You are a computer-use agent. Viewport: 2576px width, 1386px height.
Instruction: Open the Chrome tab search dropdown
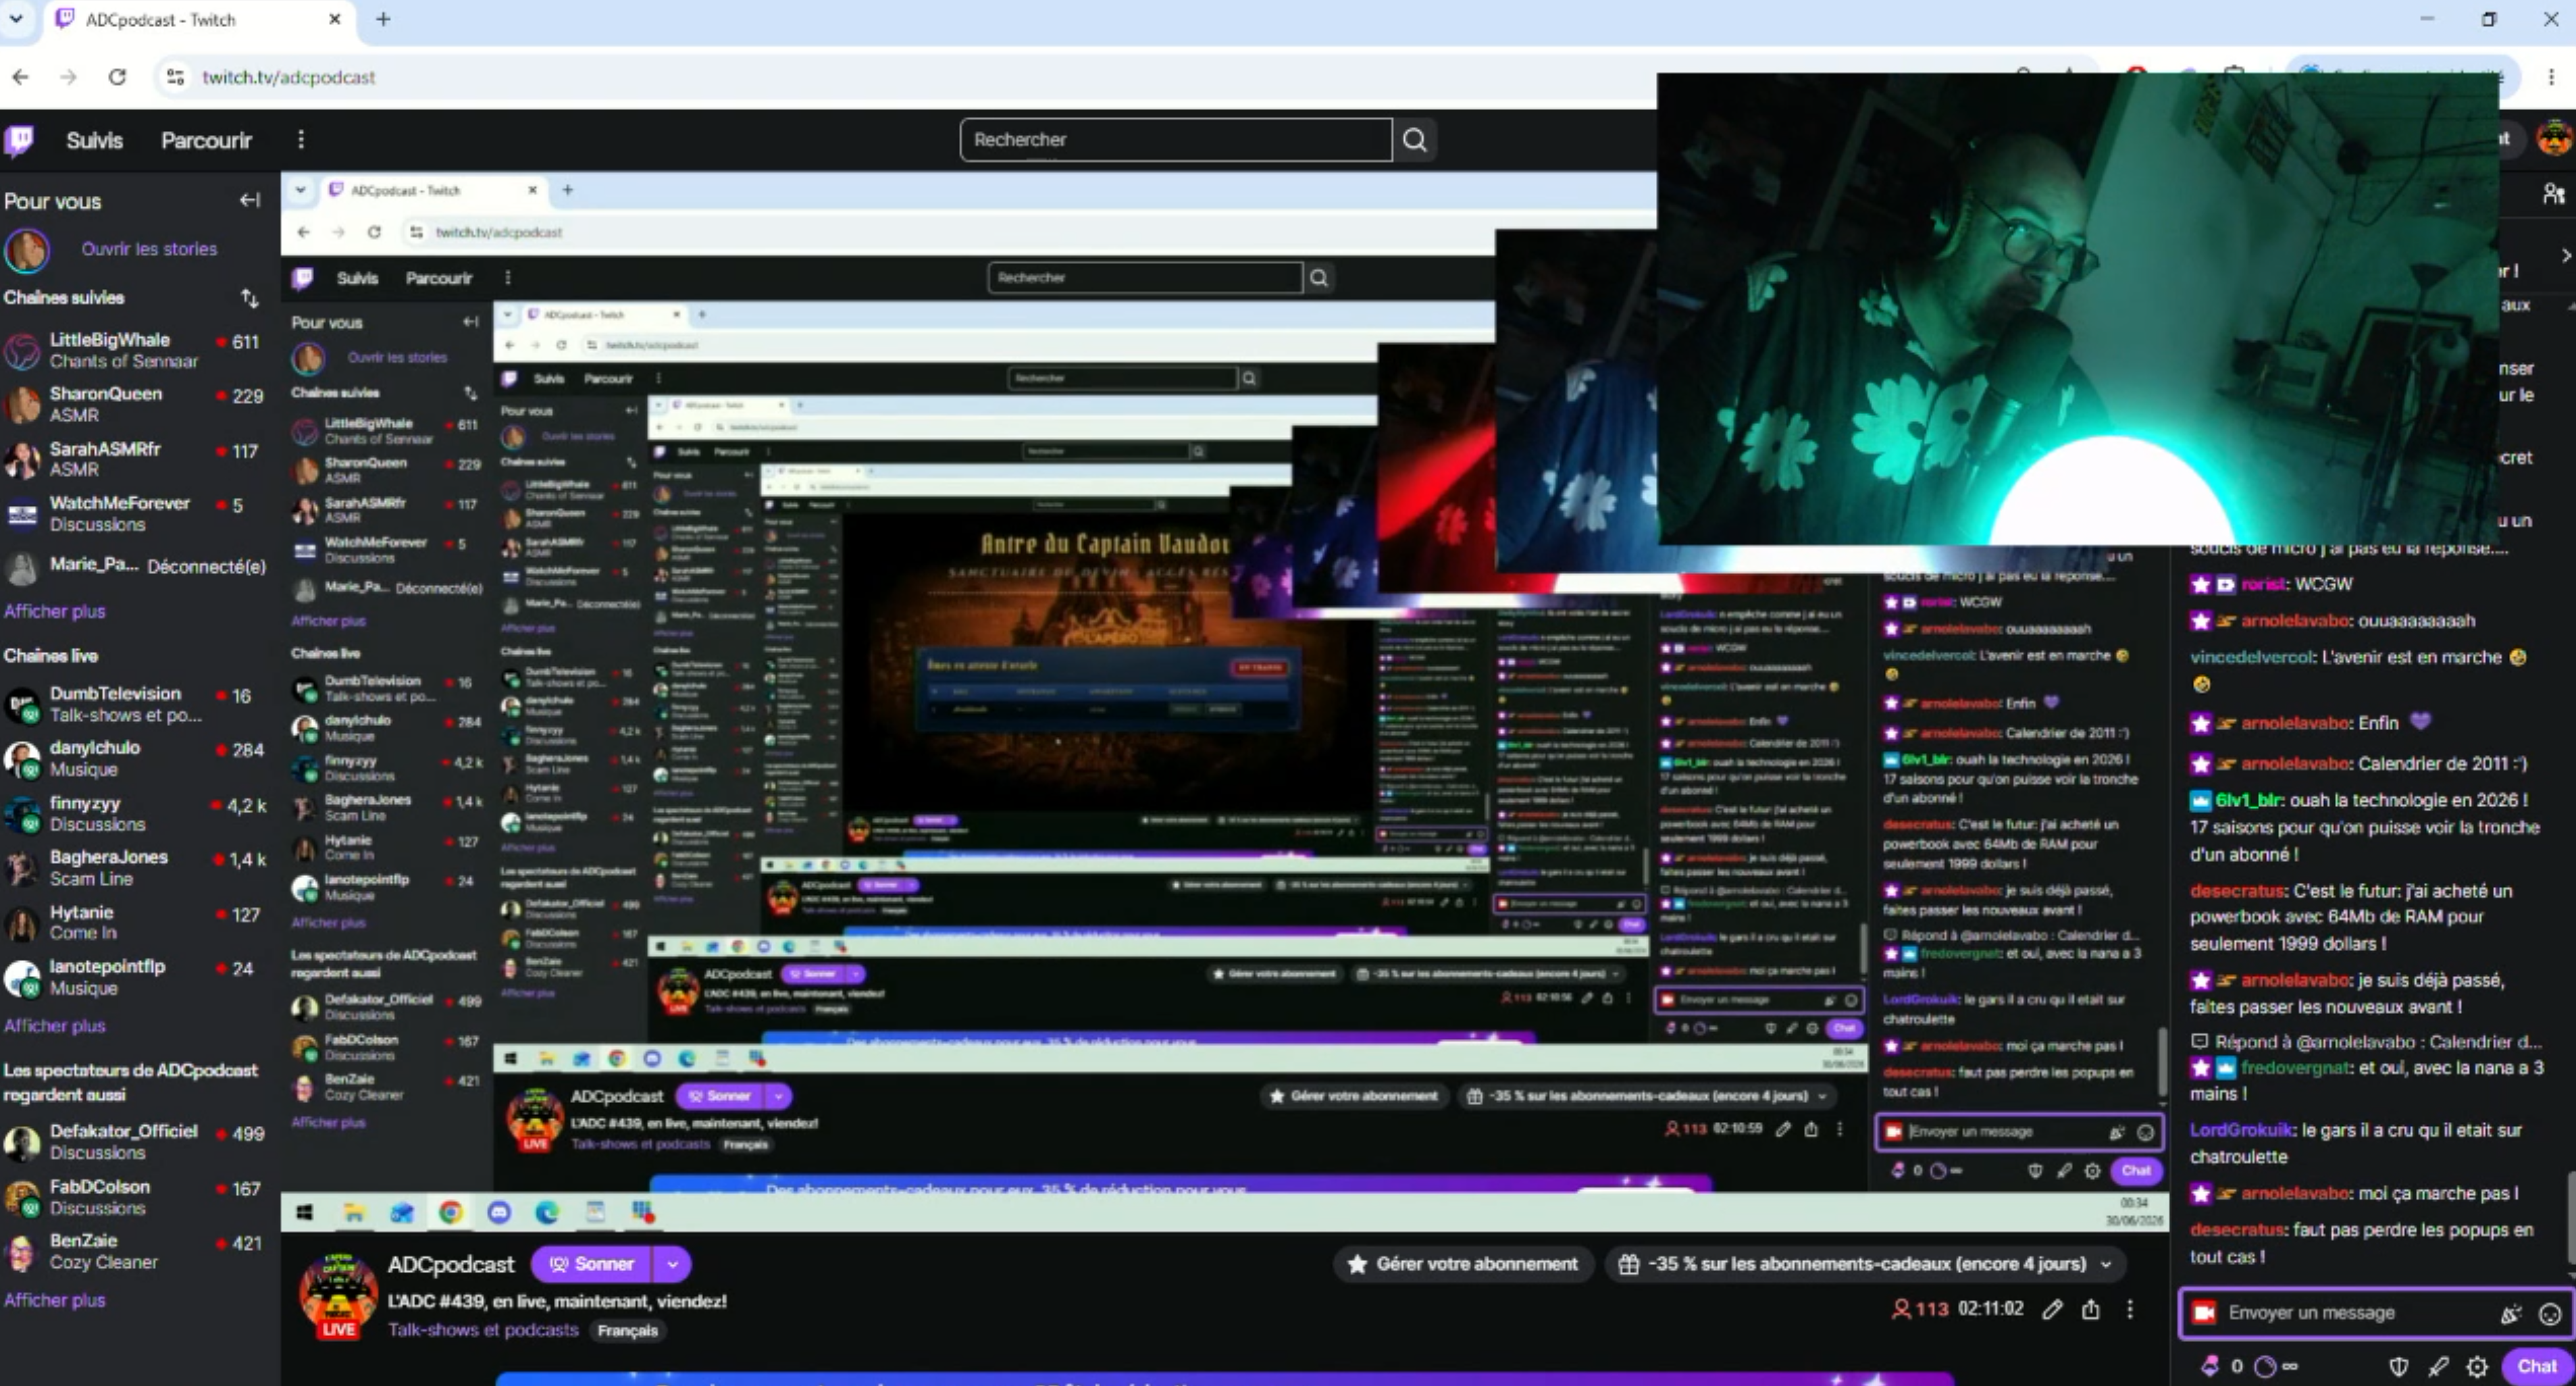[16, 19]
